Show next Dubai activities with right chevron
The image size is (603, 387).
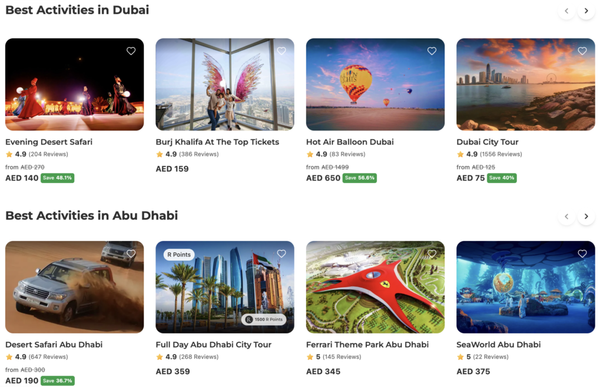pyautogui.click(x=586, y=11)
